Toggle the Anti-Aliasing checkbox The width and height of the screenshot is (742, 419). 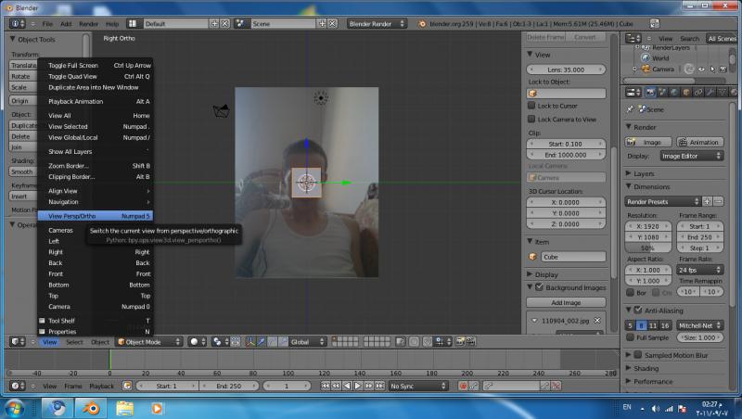click(638, 311)
